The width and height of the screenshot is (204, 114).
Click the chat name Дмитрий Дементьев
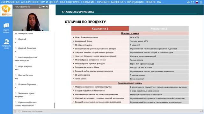[27, 48]
